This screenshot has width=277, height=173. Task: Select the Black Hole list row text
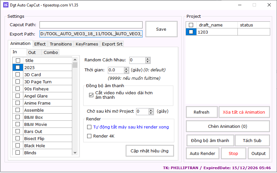tap(35, 146)
